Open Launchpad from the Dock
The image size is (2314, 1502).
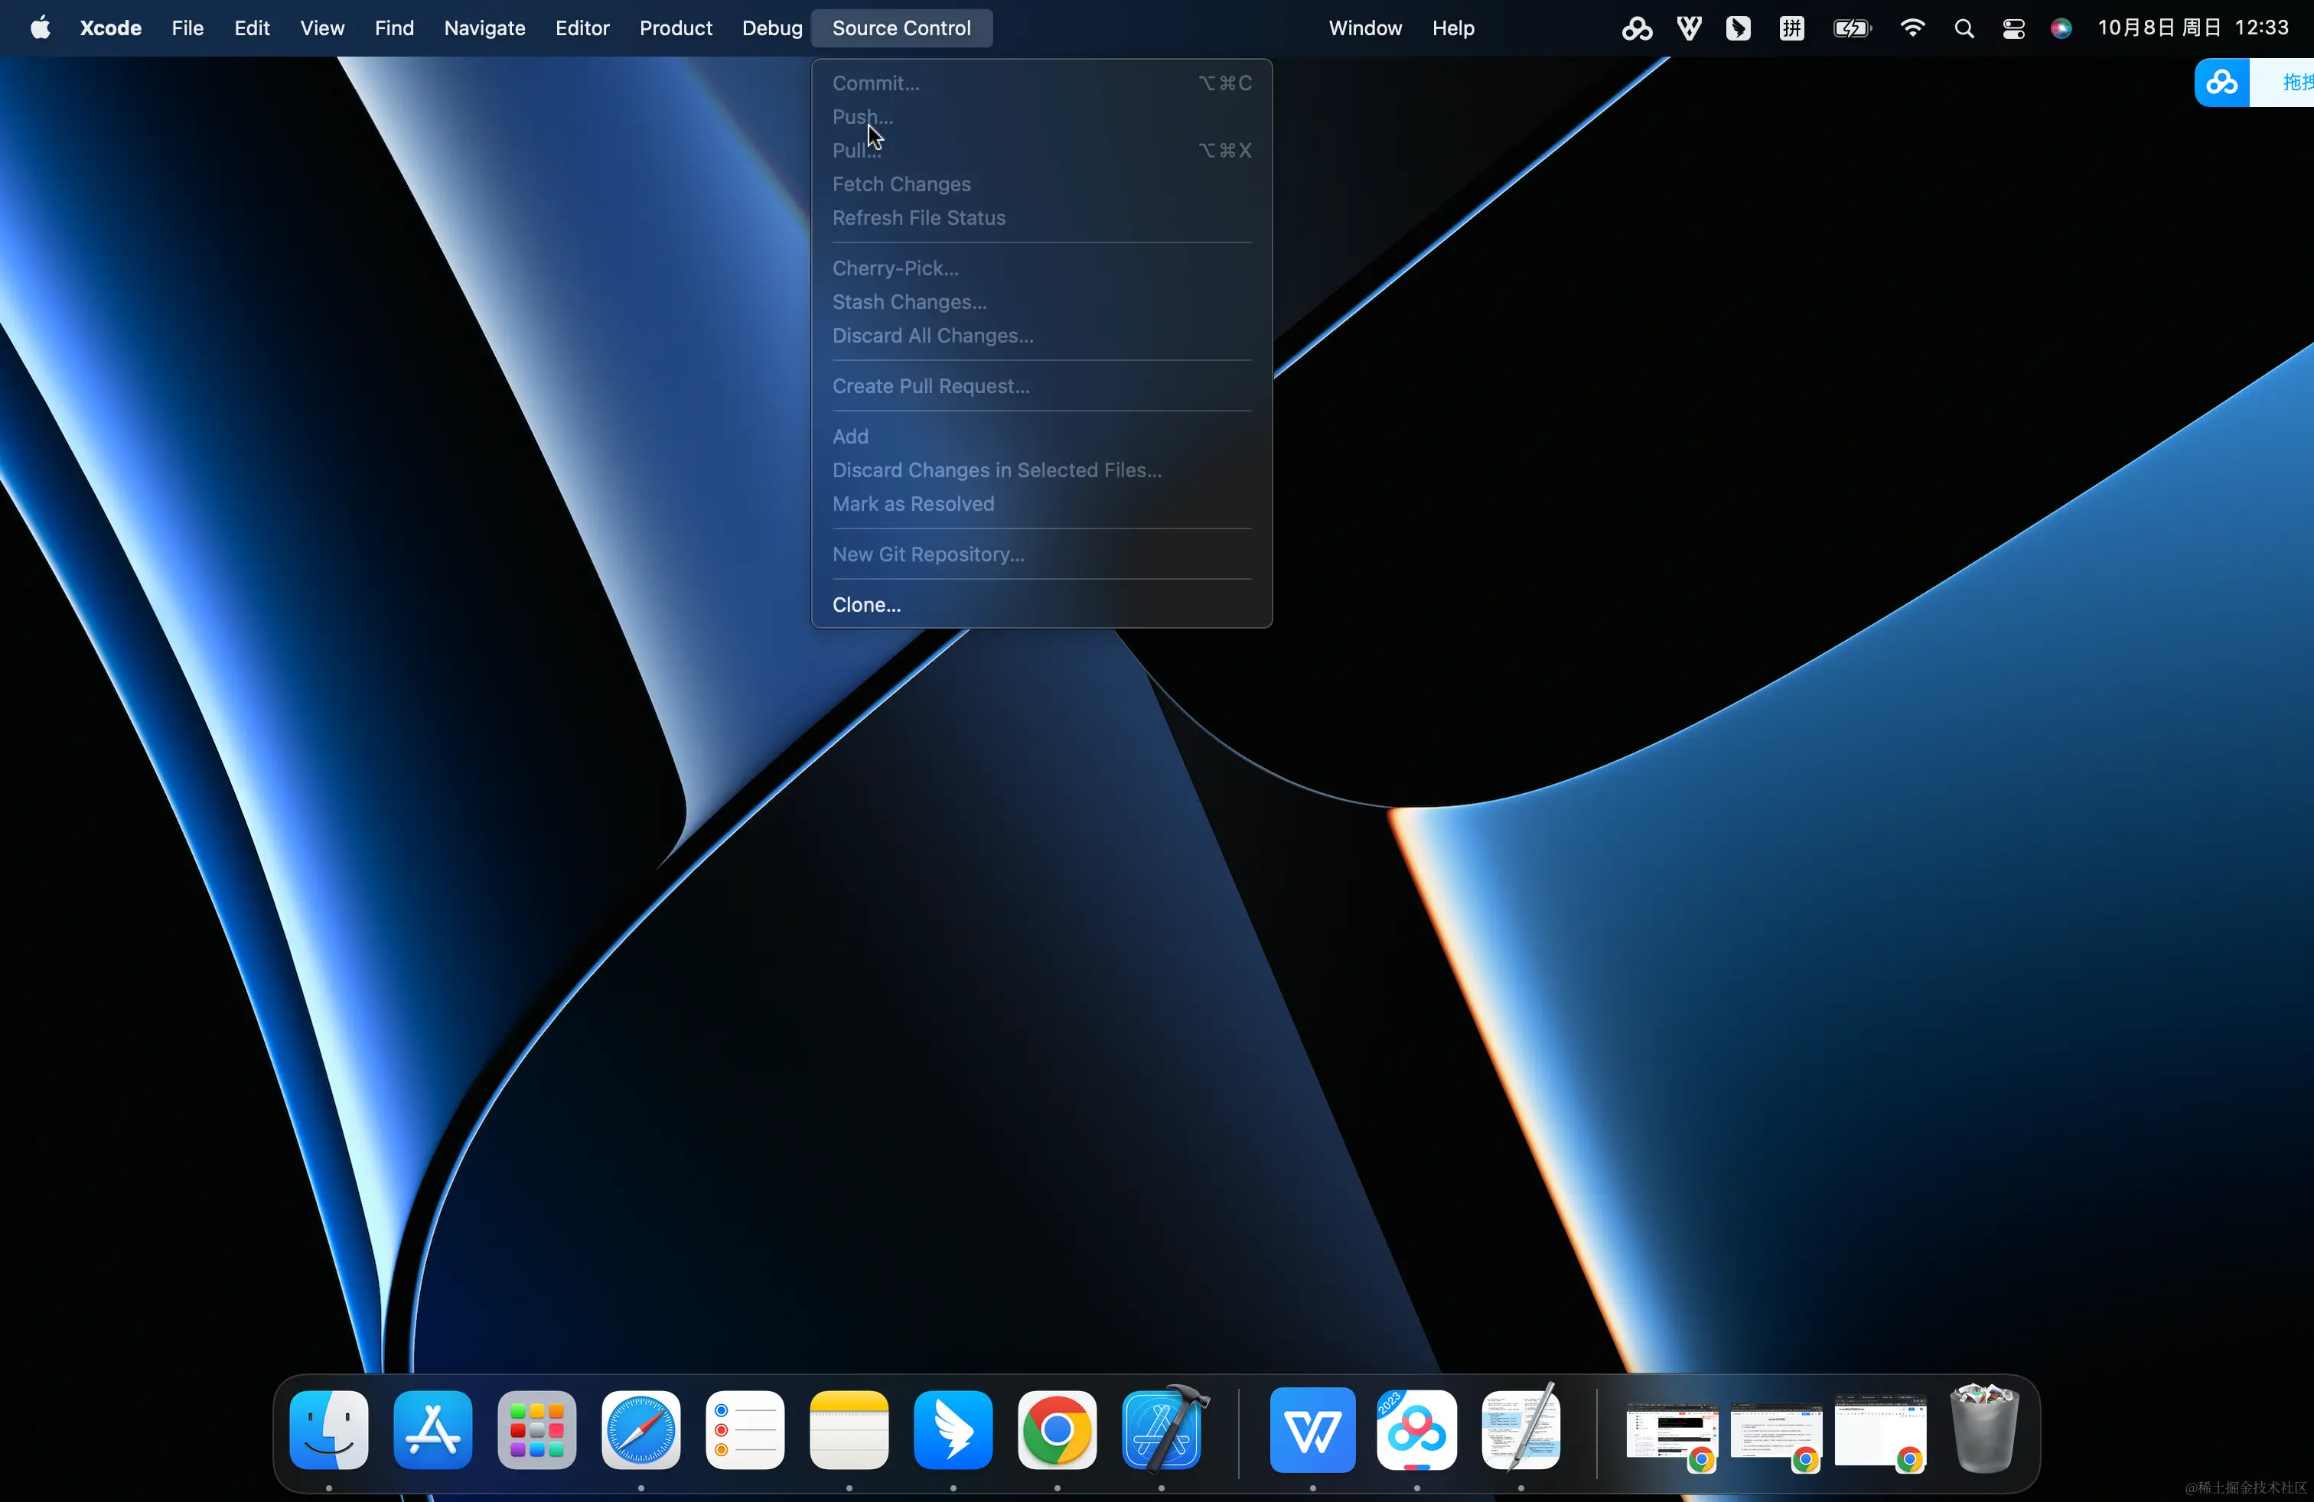click(536, 1429)
